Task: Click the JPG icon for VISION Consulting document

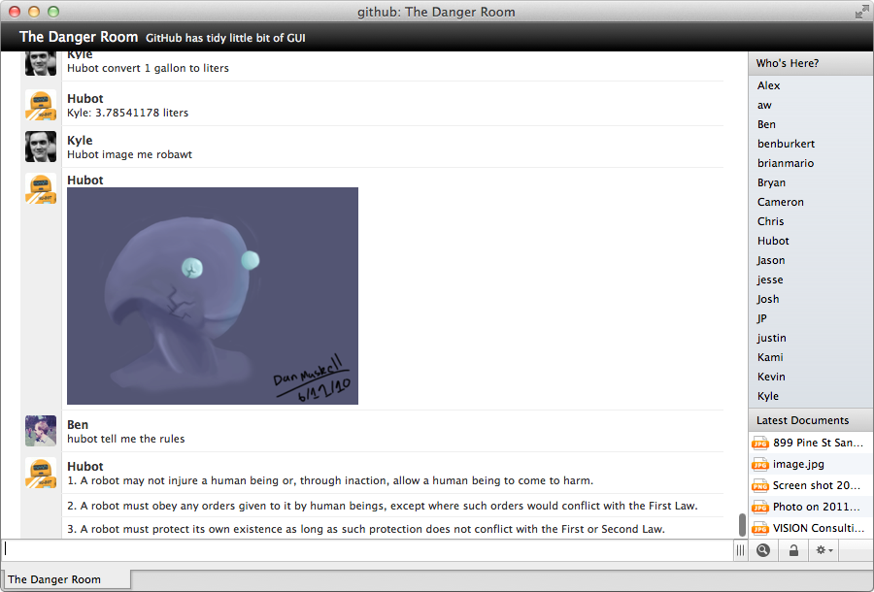Action: point(760,528)
